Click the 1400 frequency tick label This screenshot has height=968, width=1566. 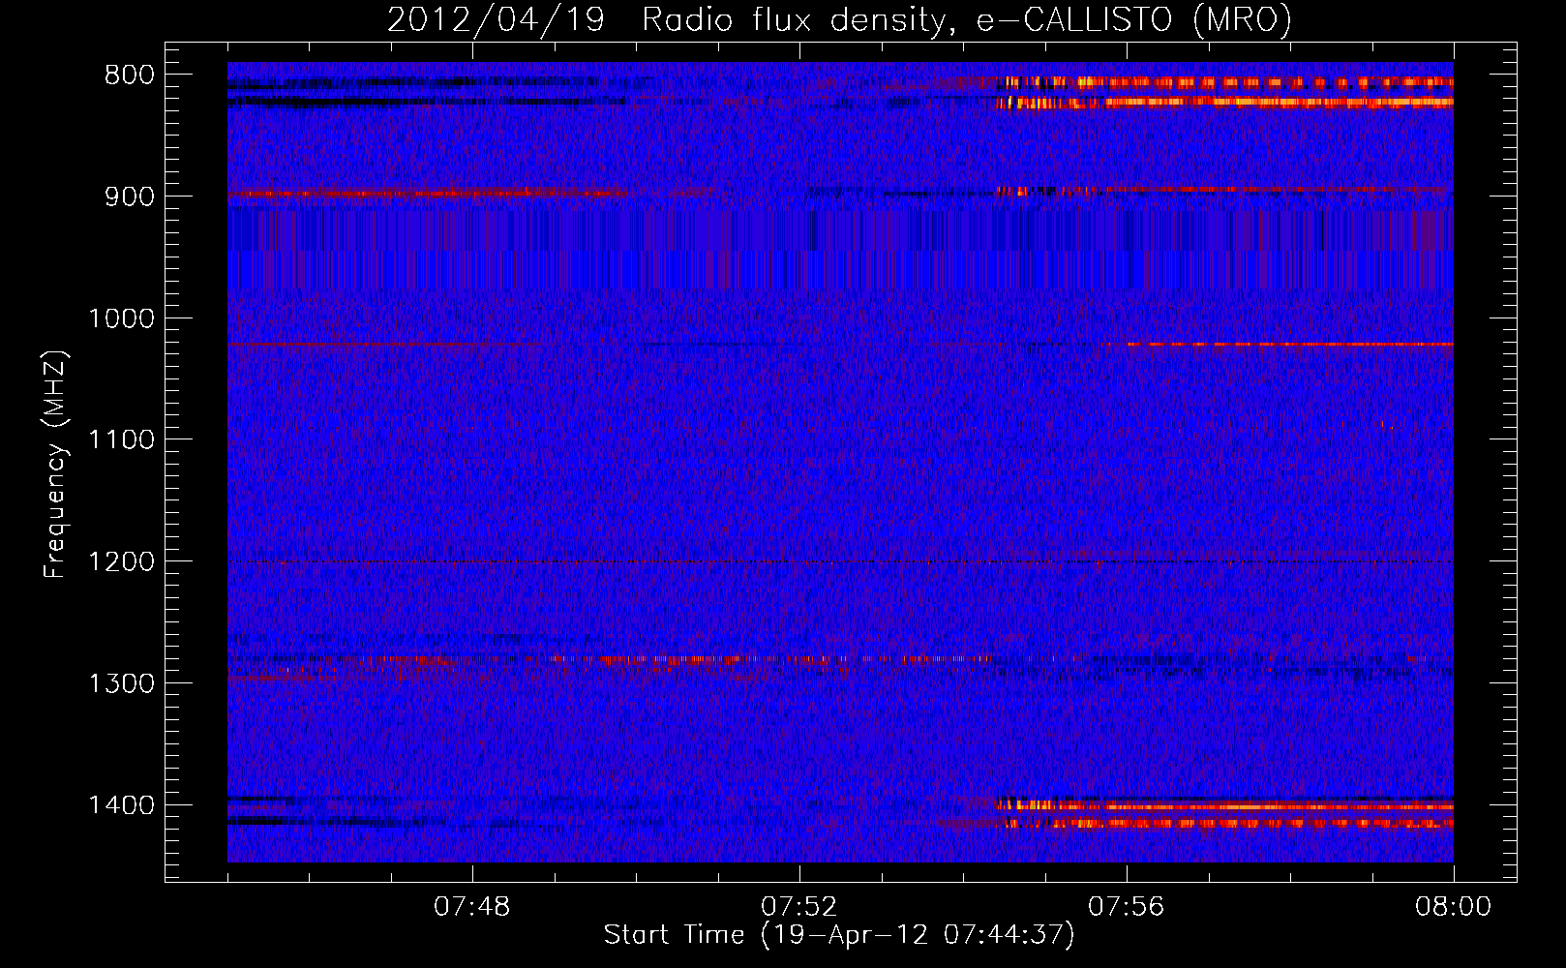121,805
